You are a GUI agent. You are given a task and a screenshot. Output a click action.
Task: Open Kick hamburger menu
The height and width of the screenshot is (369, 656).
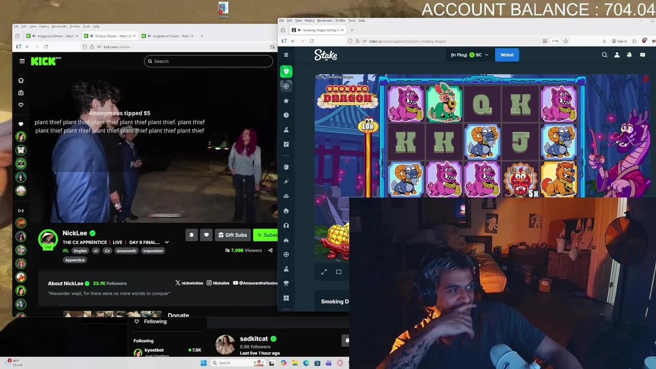coord(22,61)
